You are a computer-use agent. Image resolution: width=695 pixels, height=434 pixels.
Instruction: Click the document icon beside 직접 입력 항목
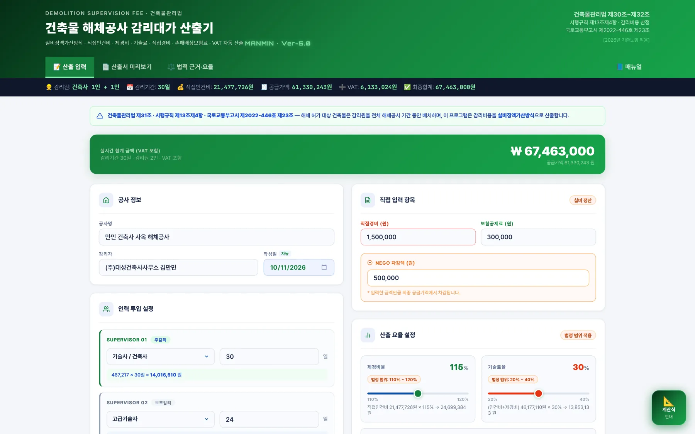tap(368, 200)
